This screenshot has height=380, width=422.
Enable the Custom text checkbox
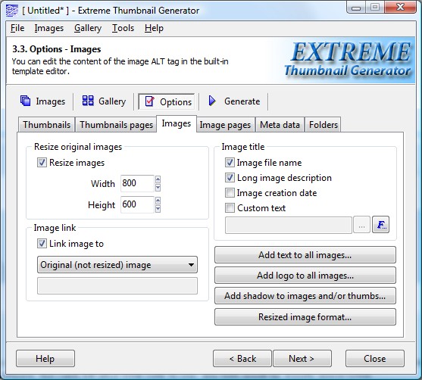230,208
